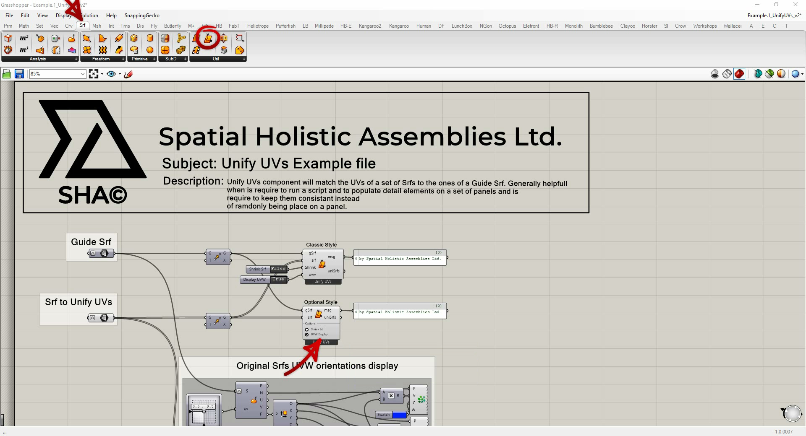Switch to the Msh tab

pos(97,26)
